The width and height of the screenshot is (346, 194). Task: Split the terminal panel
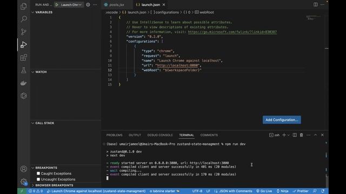tap(295, 135)
